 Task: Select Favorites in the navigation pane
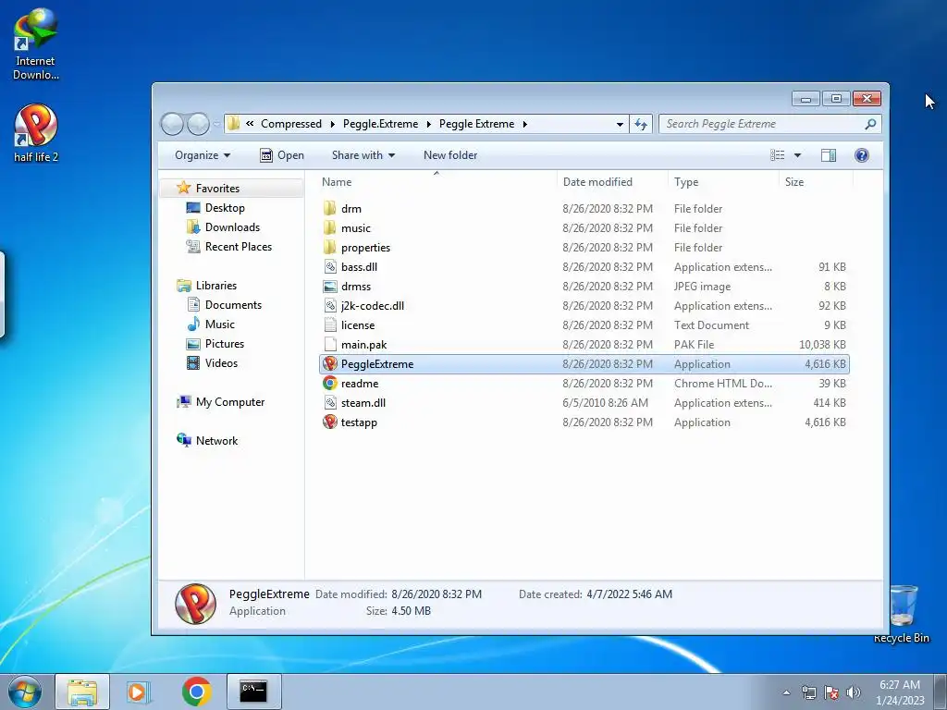(x=217, y=189)
